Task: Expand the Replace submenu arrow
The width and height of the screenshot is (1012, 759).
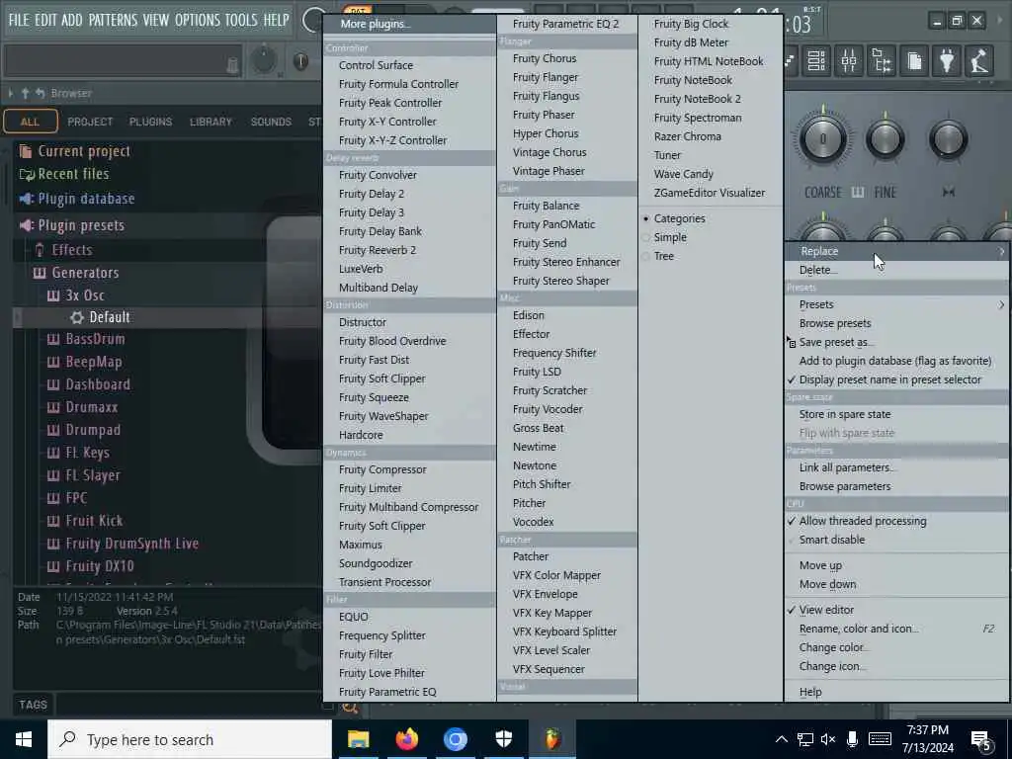Action: (1002, 251)
